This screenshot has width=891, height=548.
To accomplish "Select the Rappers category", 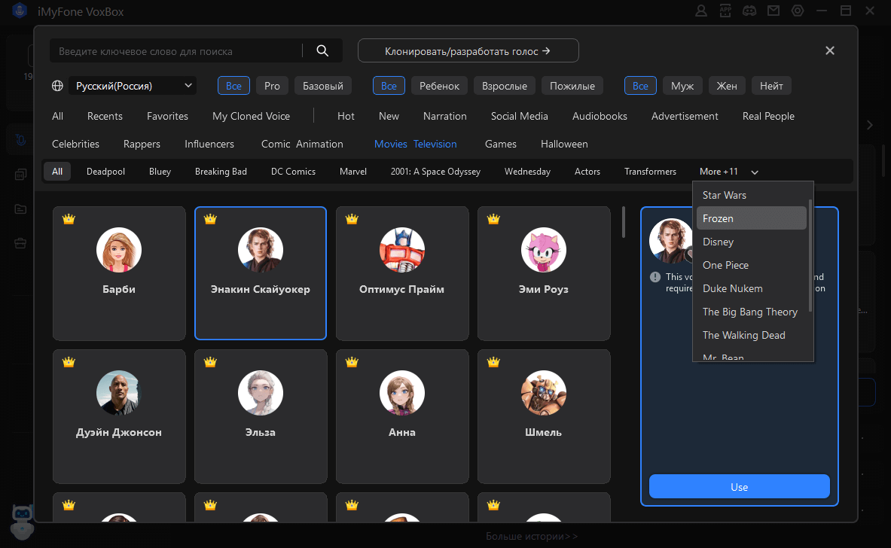I will click(x=142, y=144).
